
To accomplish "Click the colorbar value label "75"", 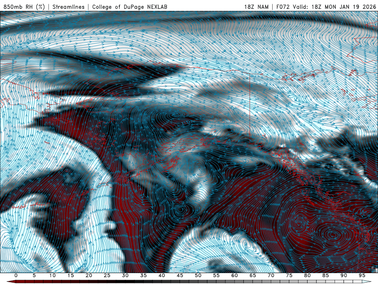I will tap(289, 275).
